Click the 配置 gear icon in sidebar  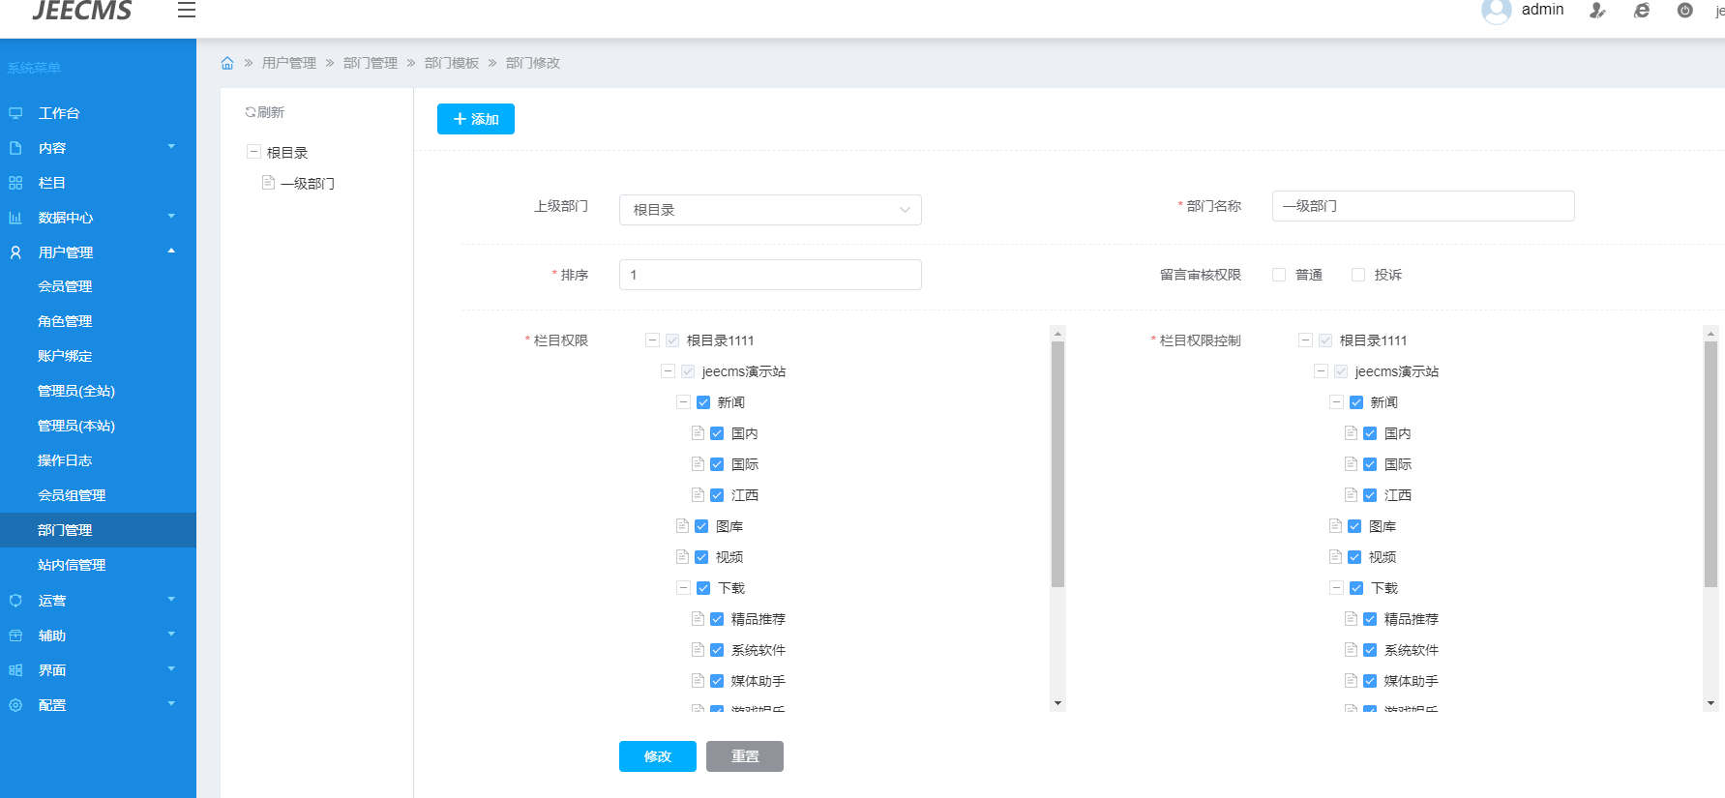[15, 705]
